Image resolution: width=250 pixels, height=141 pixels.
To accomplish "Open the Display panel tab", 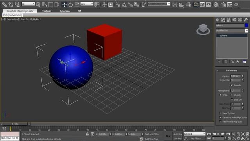I will [x=240, y=20].
